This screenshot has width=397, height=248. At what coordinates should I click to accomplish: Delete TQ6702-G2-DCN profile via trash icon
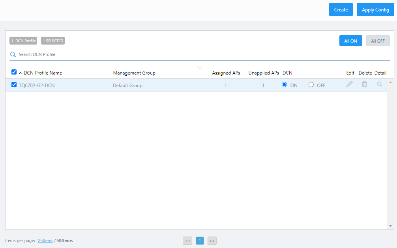pos(365,84)
